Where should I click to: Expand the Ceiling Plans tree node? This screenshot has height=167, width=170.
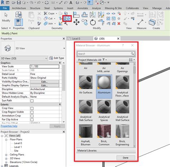coord(6,155)
